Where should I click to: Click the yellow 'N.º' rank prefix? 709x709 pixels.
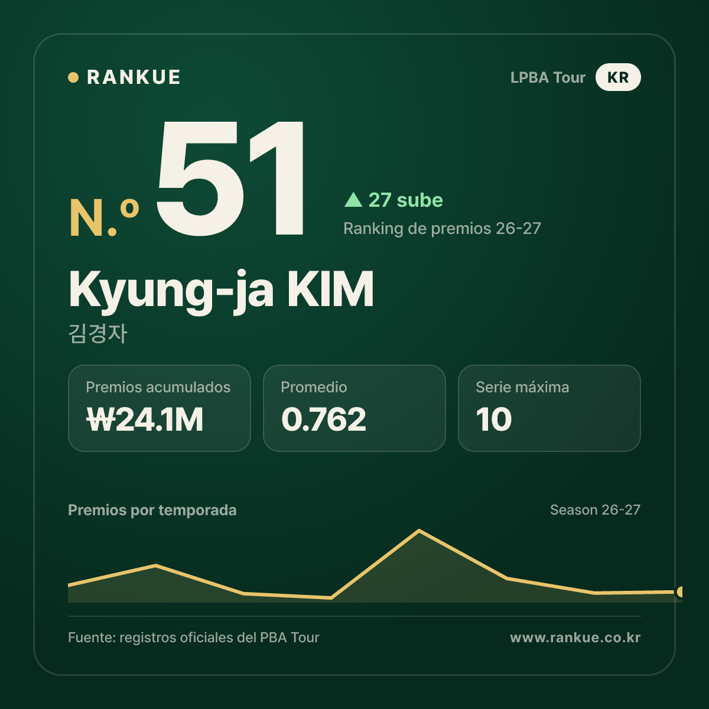(x=104, y=218)
